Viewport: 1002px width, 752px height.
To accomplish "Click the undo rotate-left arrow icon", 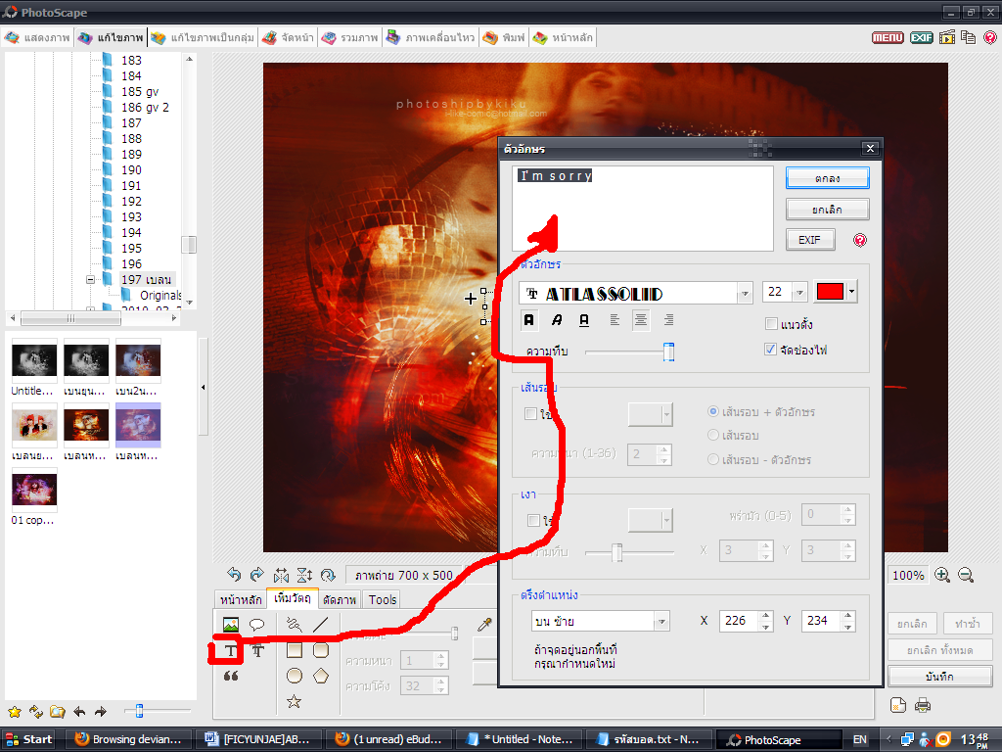I will pos(235,574).
